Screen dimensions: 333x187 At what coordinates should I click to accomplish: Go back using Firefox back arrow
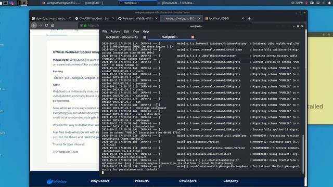34,25
